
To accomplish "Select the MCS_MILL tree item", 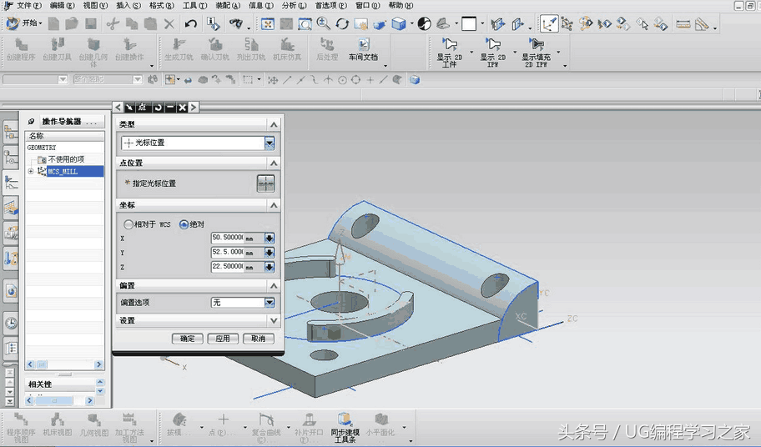I will [75, 171].
